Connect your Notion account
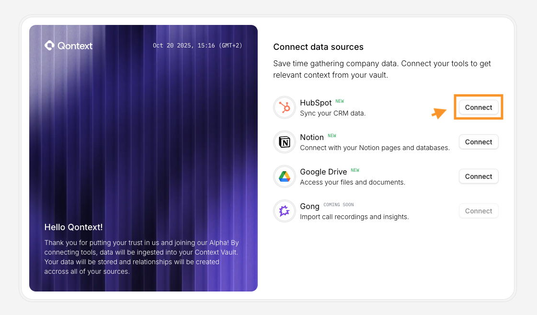This screenshot has width=537, height=315. click(x=478, y=142)
